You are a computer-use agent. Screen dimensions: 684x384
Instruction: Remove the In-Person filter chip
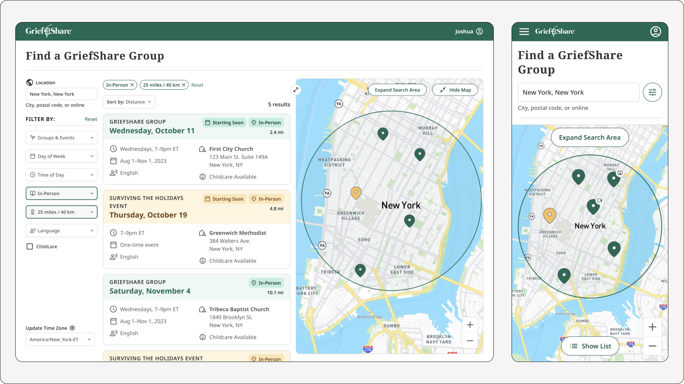click(x=132, y=85)
